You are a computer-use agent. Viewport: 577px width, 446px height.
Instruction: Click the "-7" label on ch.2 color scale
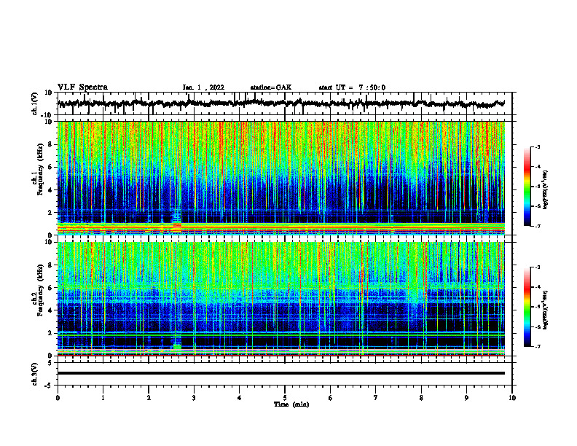point(538,346)
